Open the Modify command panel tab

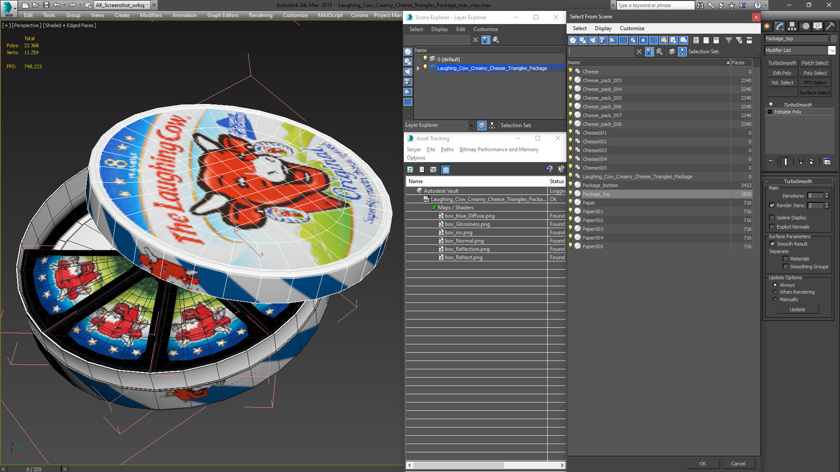coord(780,26)
